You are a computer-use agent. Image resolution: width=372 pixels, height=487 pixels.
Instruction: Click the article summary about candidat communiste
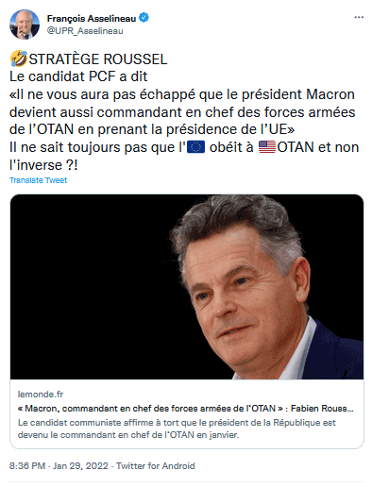177,428
